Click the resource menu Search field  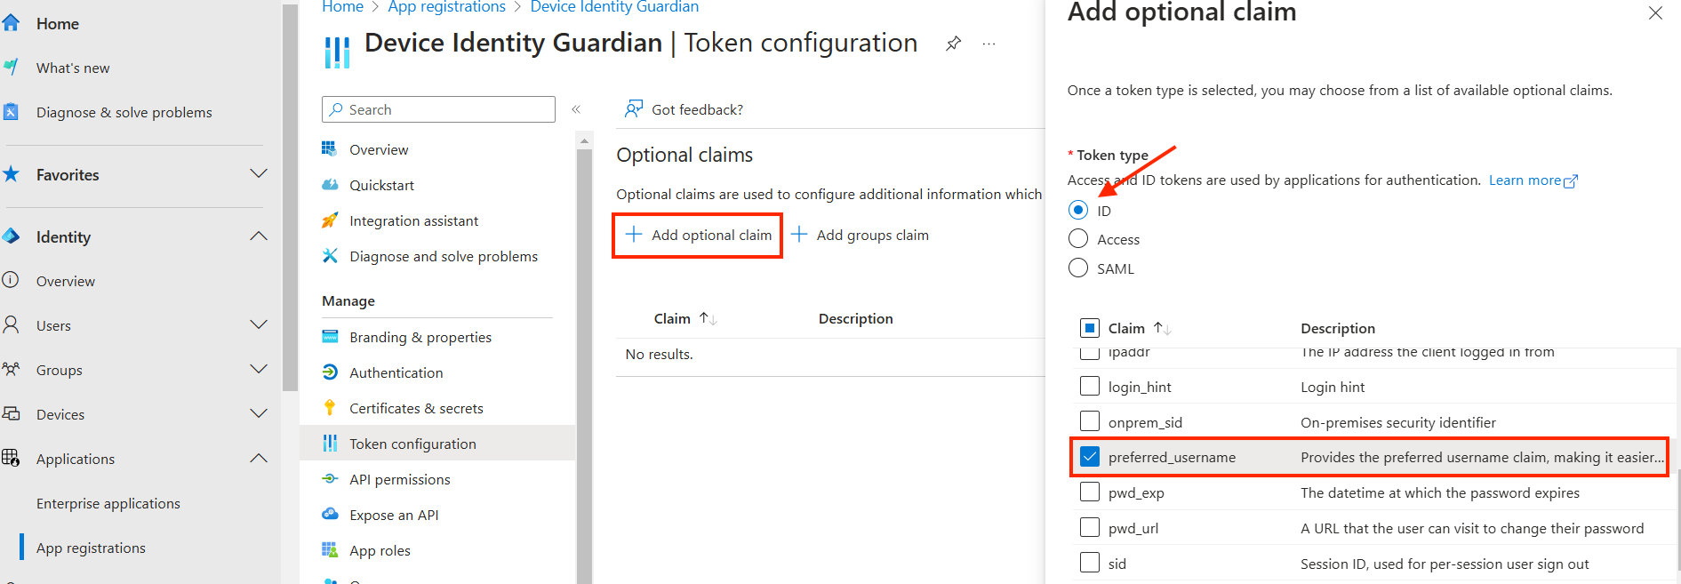click(438, 109)
